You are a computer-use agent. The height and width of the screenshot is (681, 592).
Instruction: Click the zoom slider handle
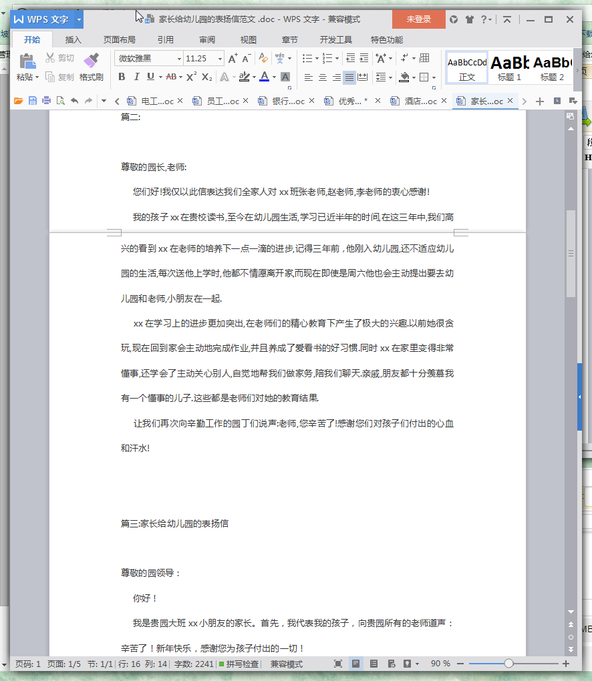[509, 664]
